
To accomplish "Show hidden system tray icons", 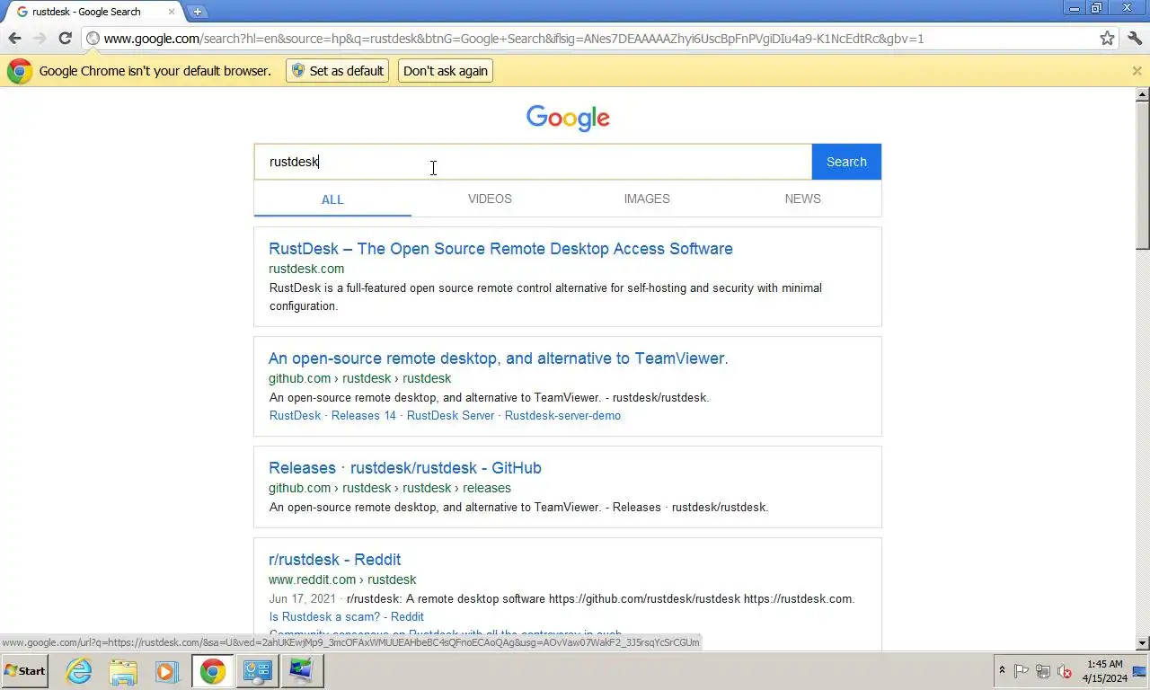I will click(x=1002, y=671).
